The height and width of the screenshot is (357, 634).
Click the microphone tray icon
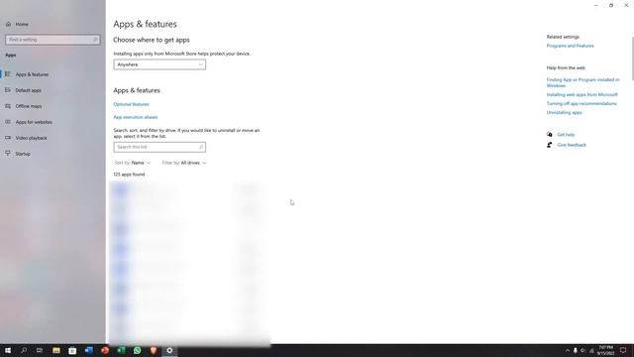coord(575,350)
